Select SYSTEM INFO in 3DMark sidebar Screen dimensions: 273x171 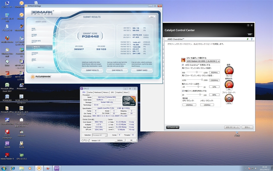36,41
